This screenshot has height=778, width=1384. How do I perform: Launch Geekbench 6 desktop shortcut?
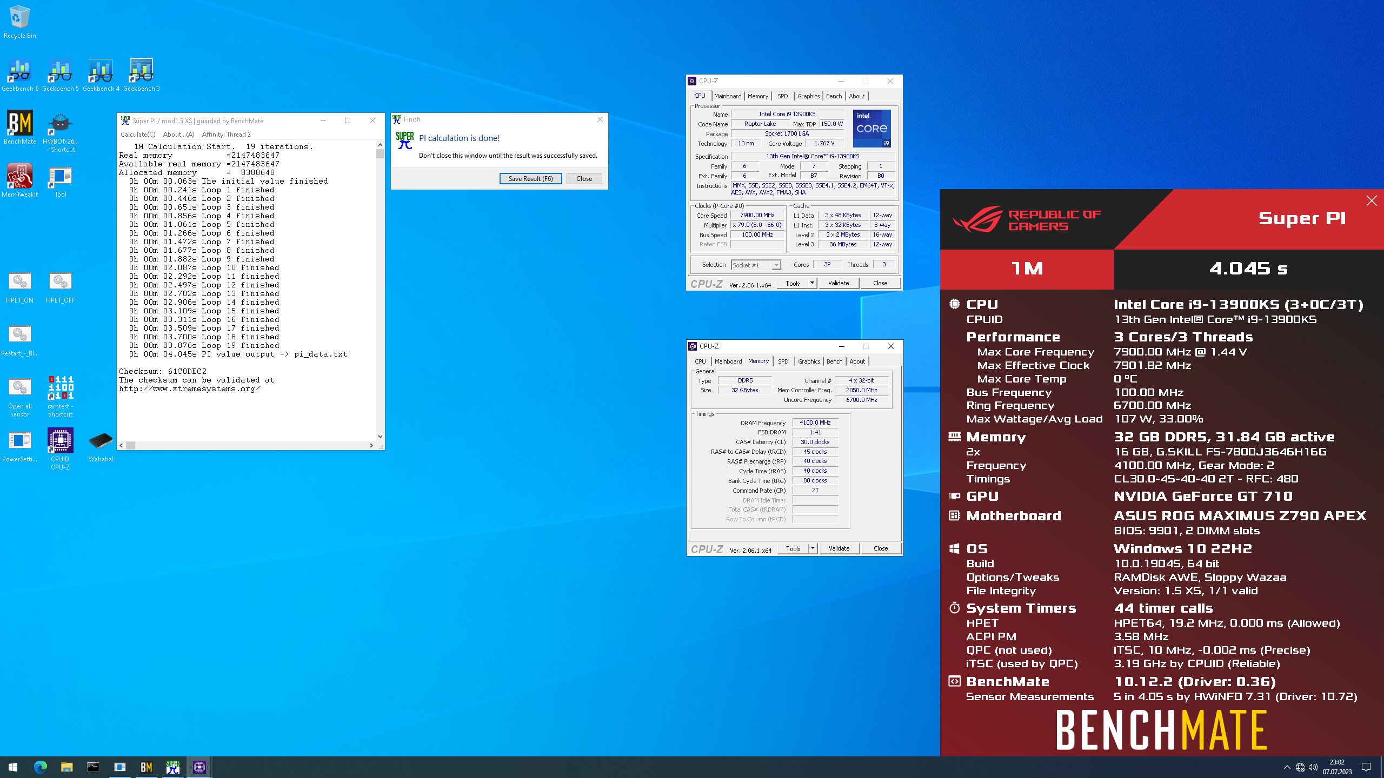click(20, 75)
